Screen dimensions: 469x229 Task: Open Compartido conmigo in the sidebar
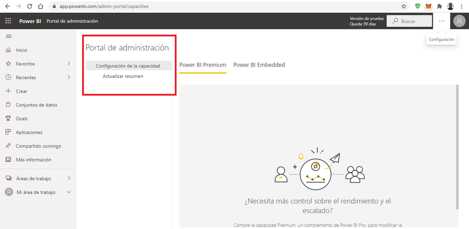[38, 146]
